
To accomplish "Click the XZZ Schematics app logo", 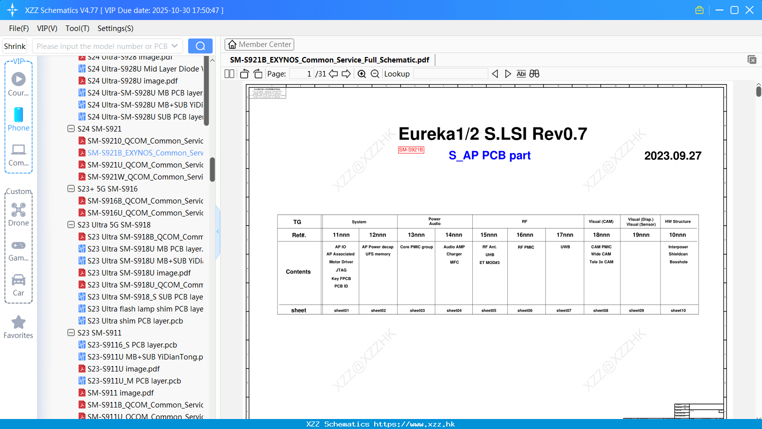I will click(x=12, y=10).
